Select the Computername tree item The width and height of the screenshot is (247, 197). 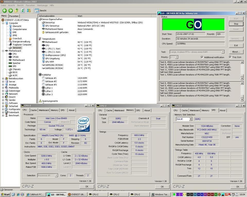coord(20,29)
